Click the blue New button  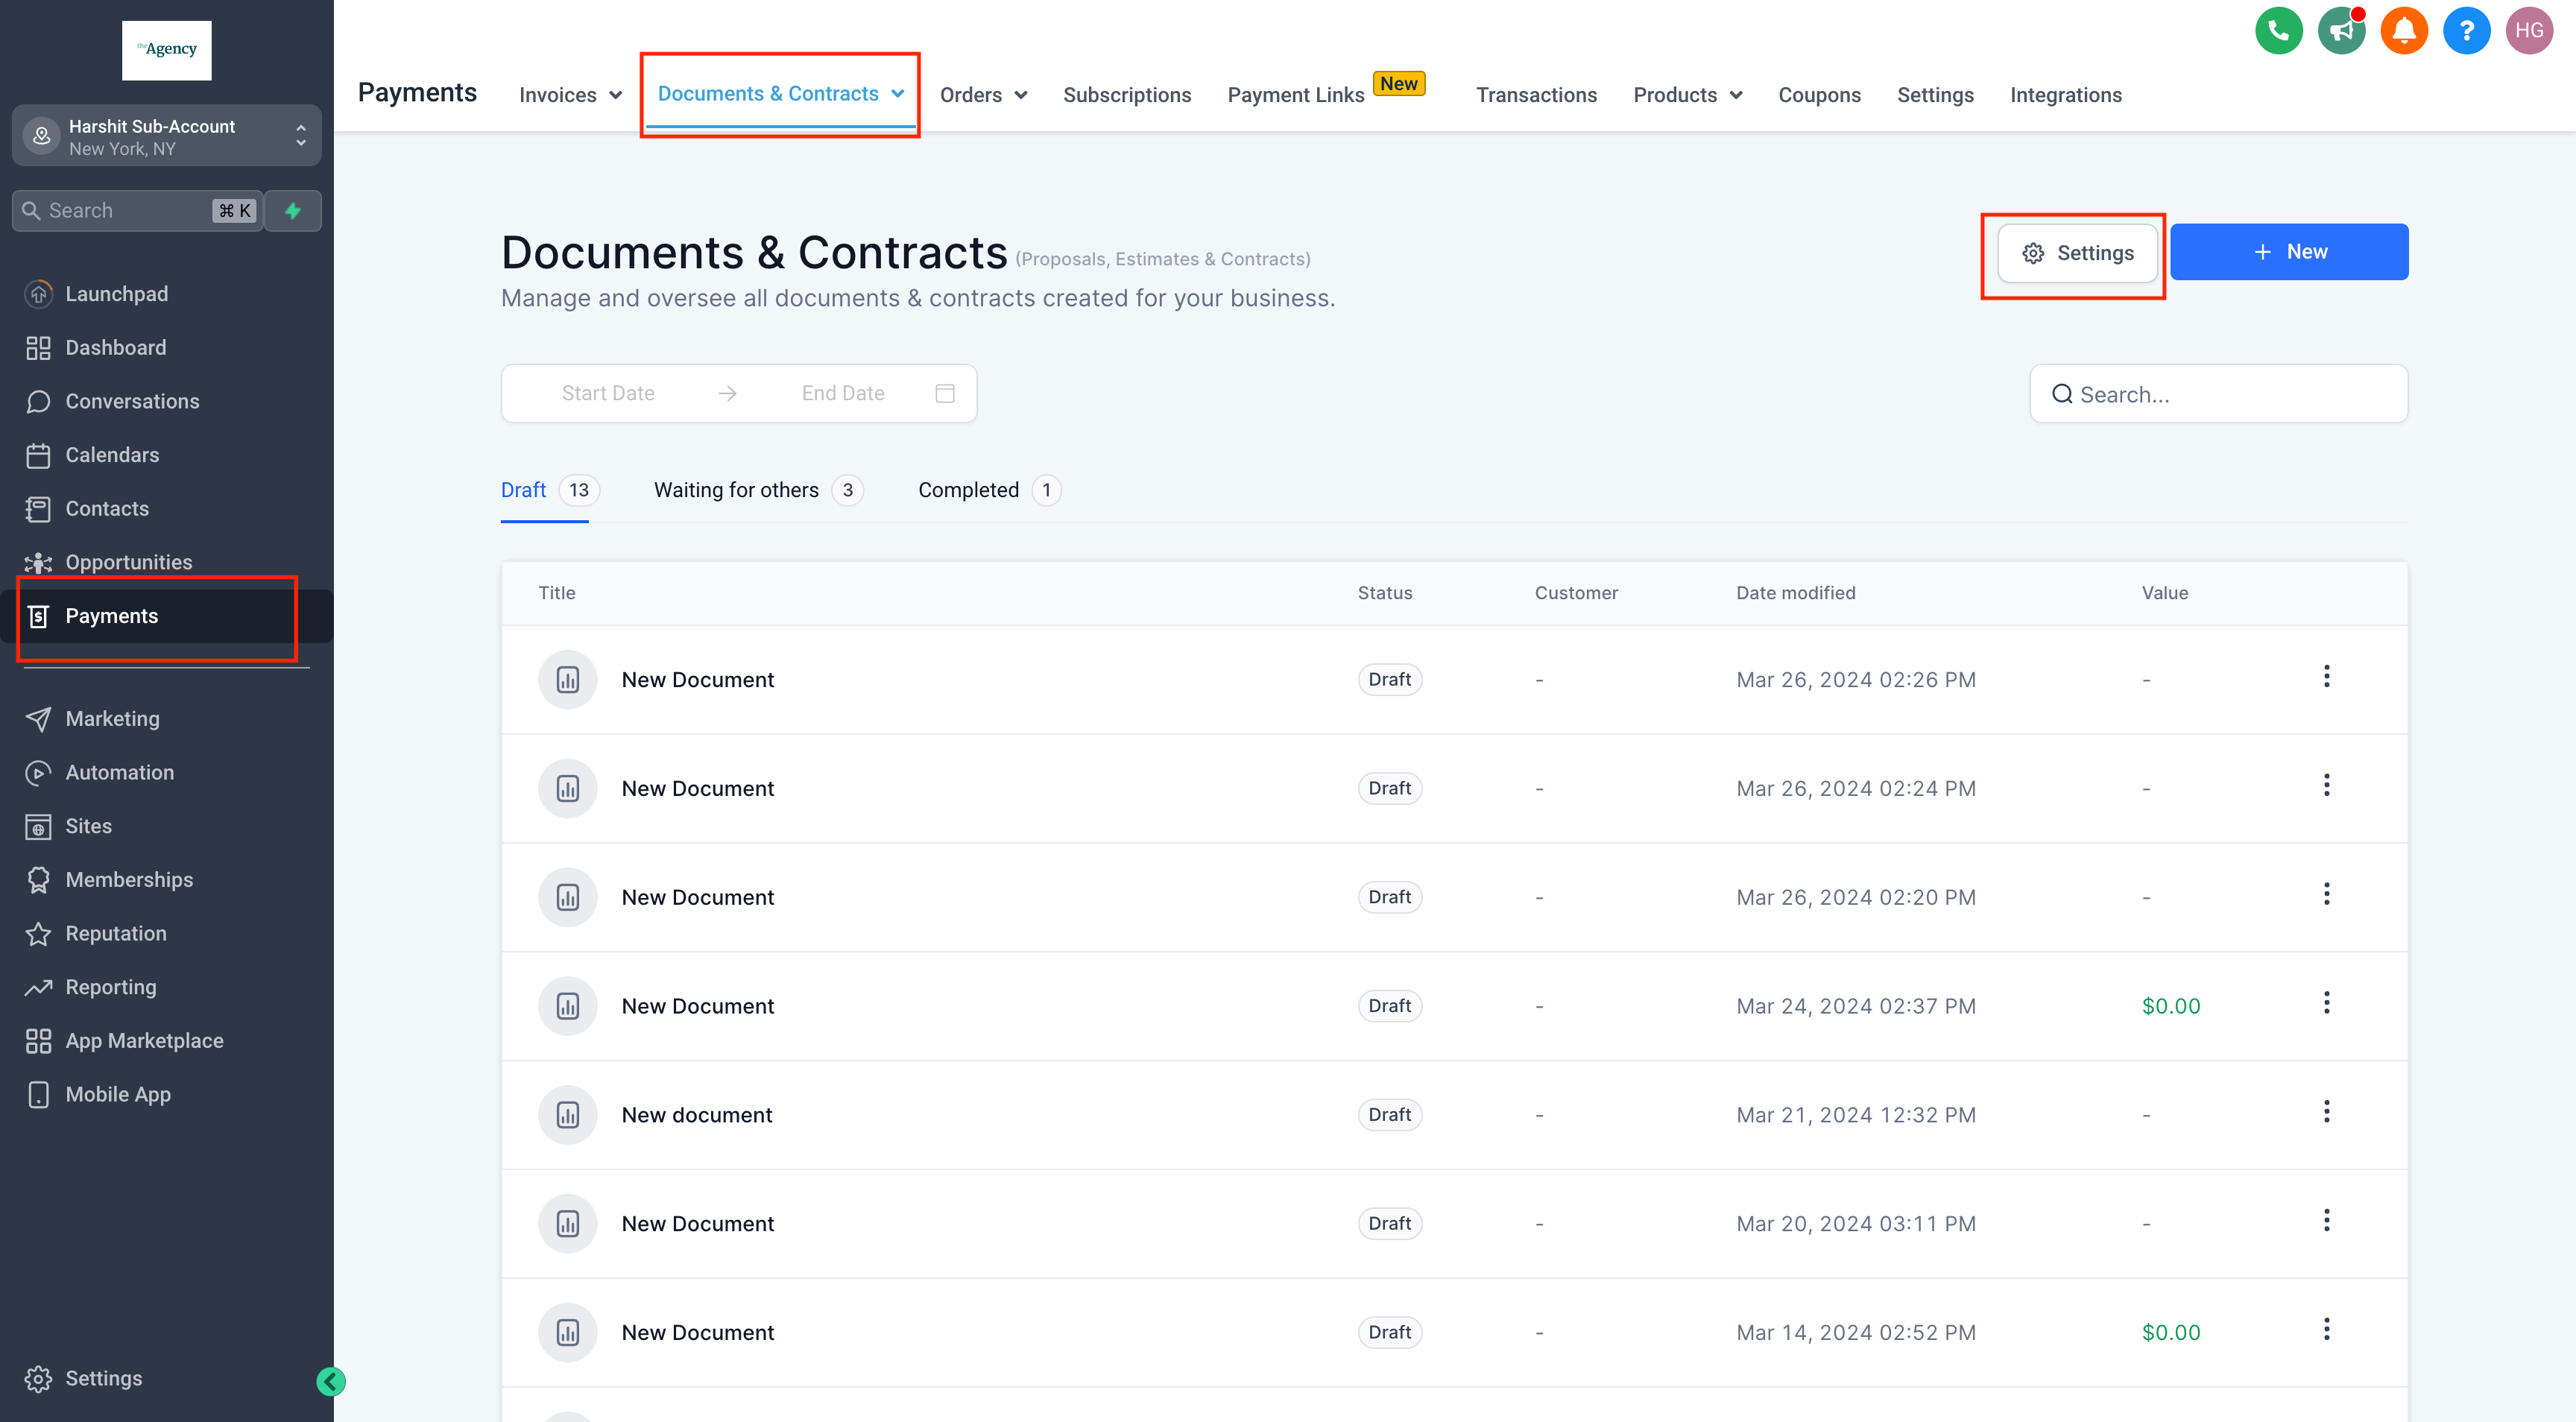tap(2288, 252)
